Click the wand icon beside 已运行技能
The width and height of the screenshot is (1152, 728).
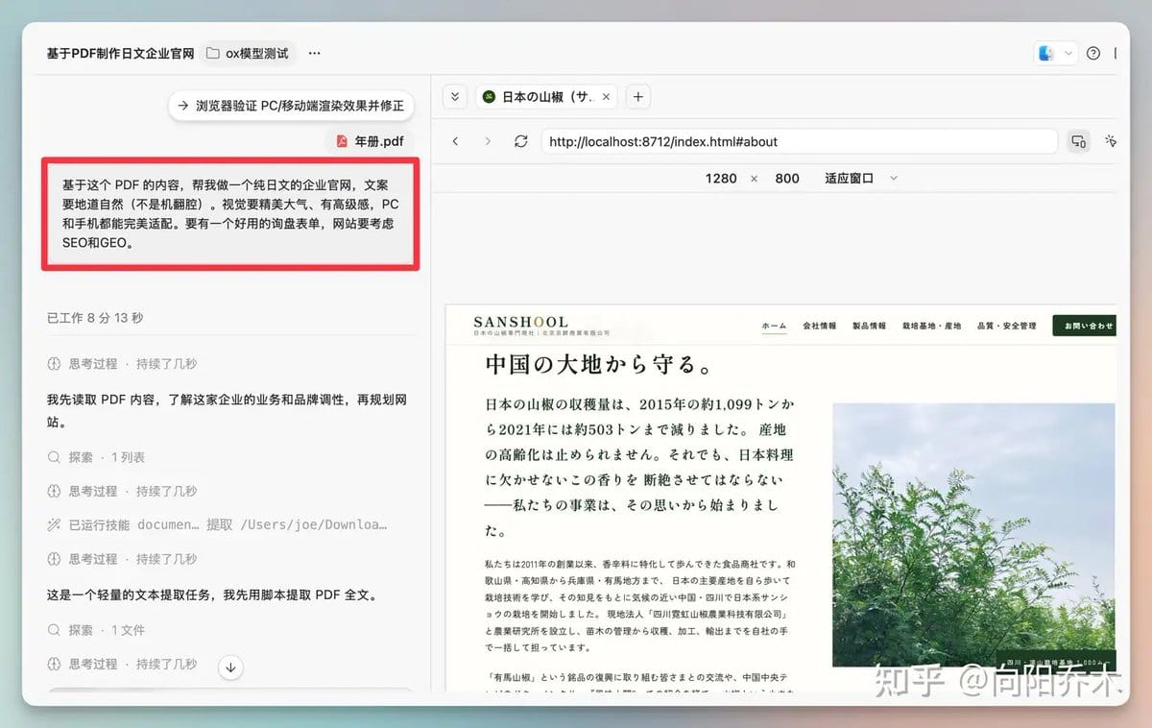(54, 524)
